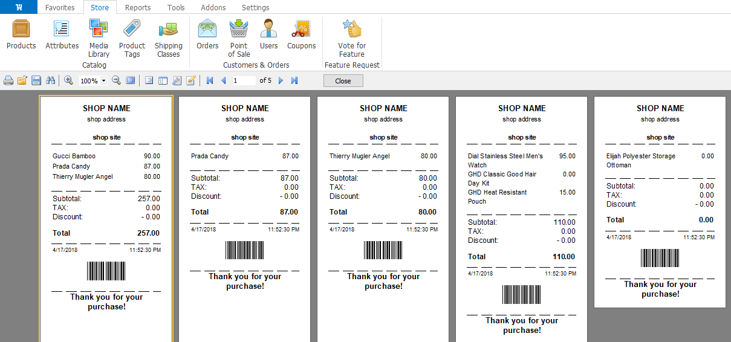Go to the previous page

pyautogui.click(x=223, y=80)
